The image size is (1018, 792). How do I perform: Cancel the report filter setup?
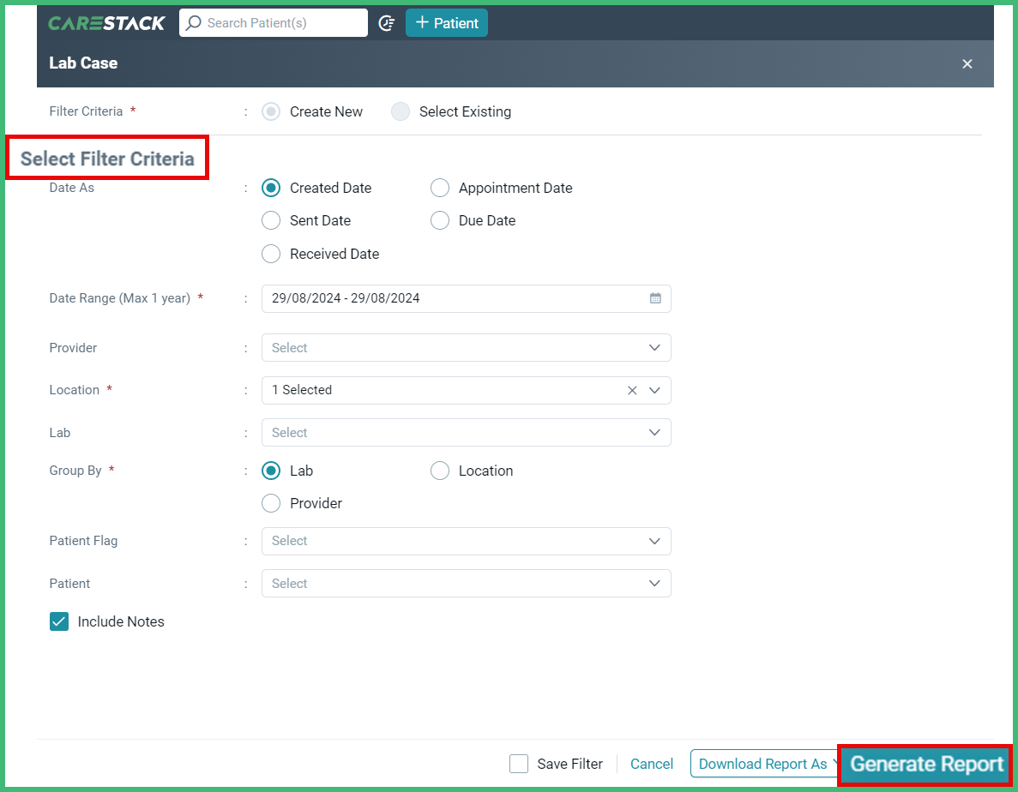(651, 764)
